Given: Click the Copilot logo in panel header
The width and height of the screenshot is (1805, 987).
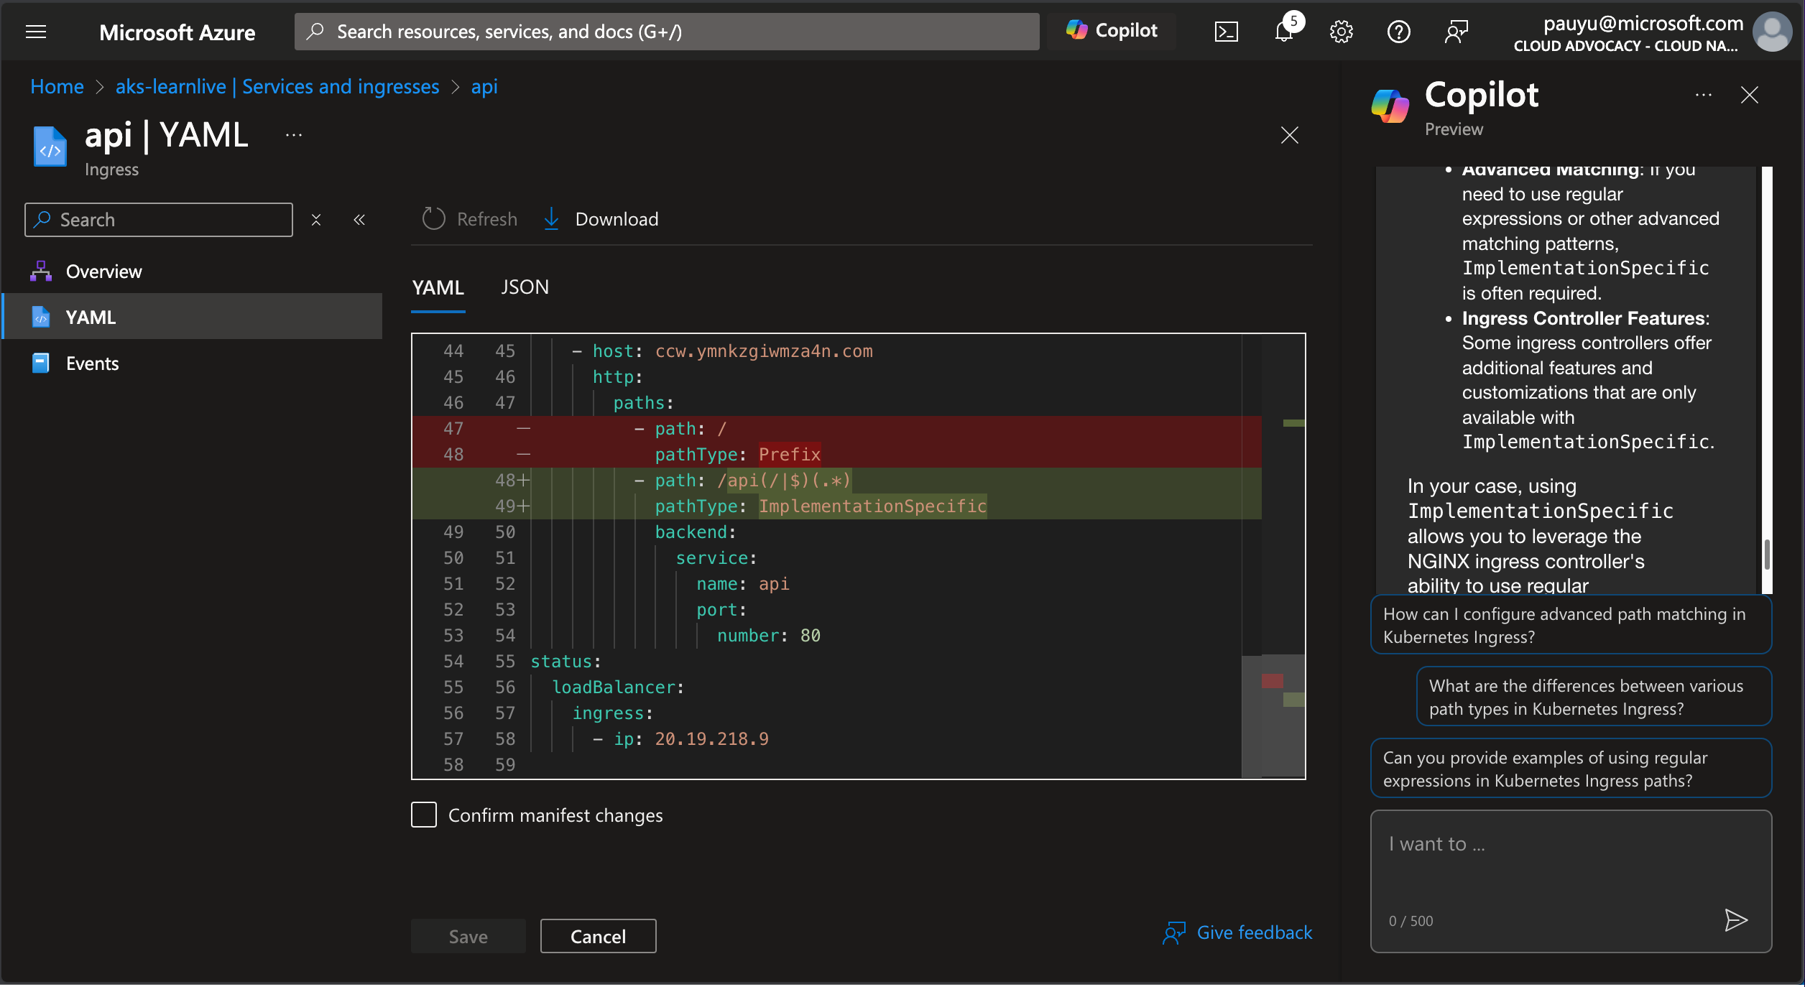Looking at the screenshot, I should coord(1390,106).
